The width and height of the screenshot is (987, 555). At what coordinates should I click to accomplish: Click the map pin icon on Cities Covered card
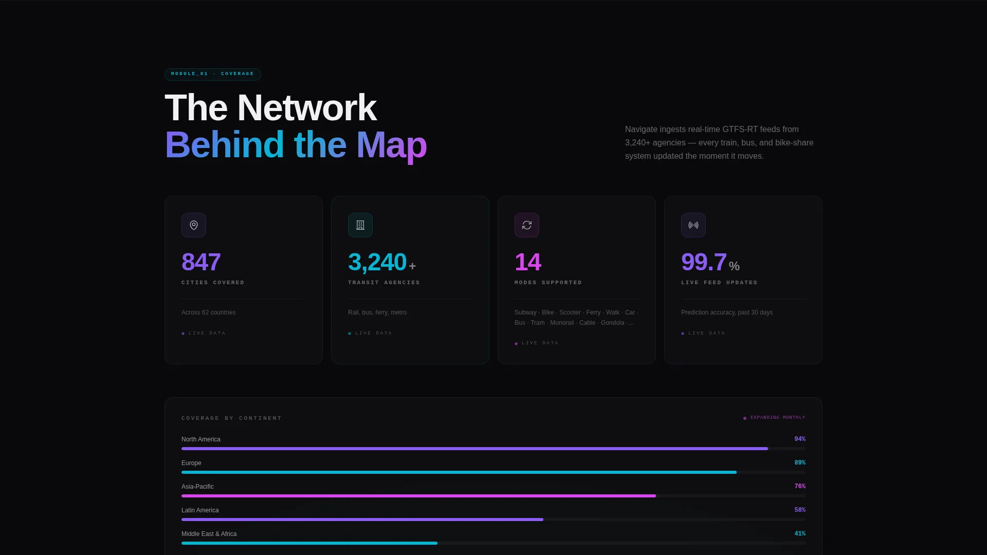[194, 225]
